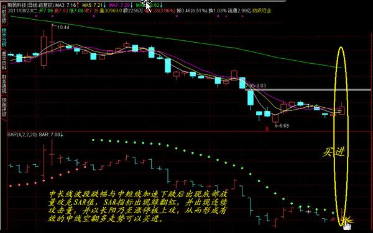Switch to the 分时走势 sidebar tab
Image resolution: width=373 pixels, height=233 pixels.
[4, 14]
